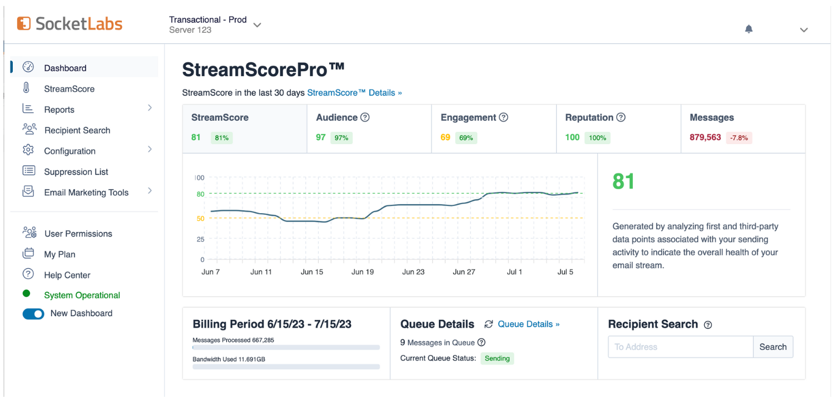Screen dimensions: 837x399
Task: Click the Messages Processed progress bar
Action: click(286, 347)
